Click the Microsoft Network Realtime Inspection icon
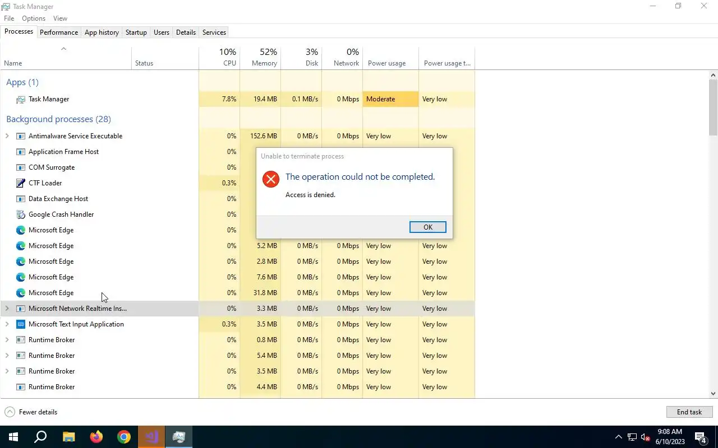The width and height of the screenshot is (718, 448). click(x=21, y=309)
